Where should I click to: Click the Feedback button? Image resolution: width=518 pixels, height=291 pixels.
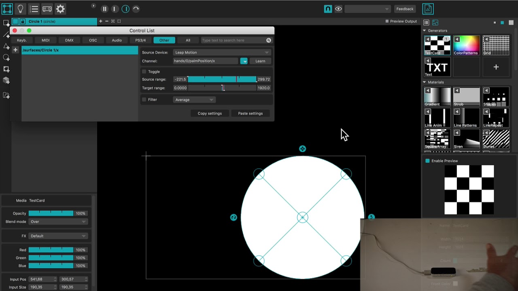[x=405, y=9]
